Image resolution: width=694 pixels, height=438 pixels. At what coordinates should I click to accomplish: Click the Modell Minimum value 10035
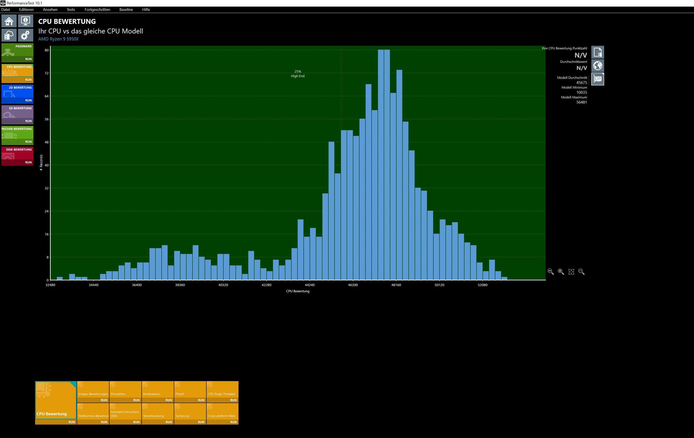click(x=582, y=92)
